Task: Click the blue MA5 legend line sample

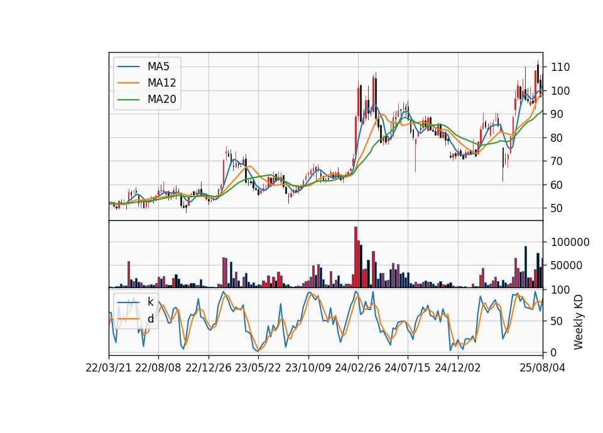Action: 128,67
